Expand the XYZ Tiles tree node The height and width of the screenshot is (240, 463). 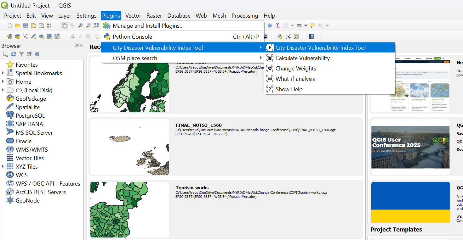click(x=3, y=166)
